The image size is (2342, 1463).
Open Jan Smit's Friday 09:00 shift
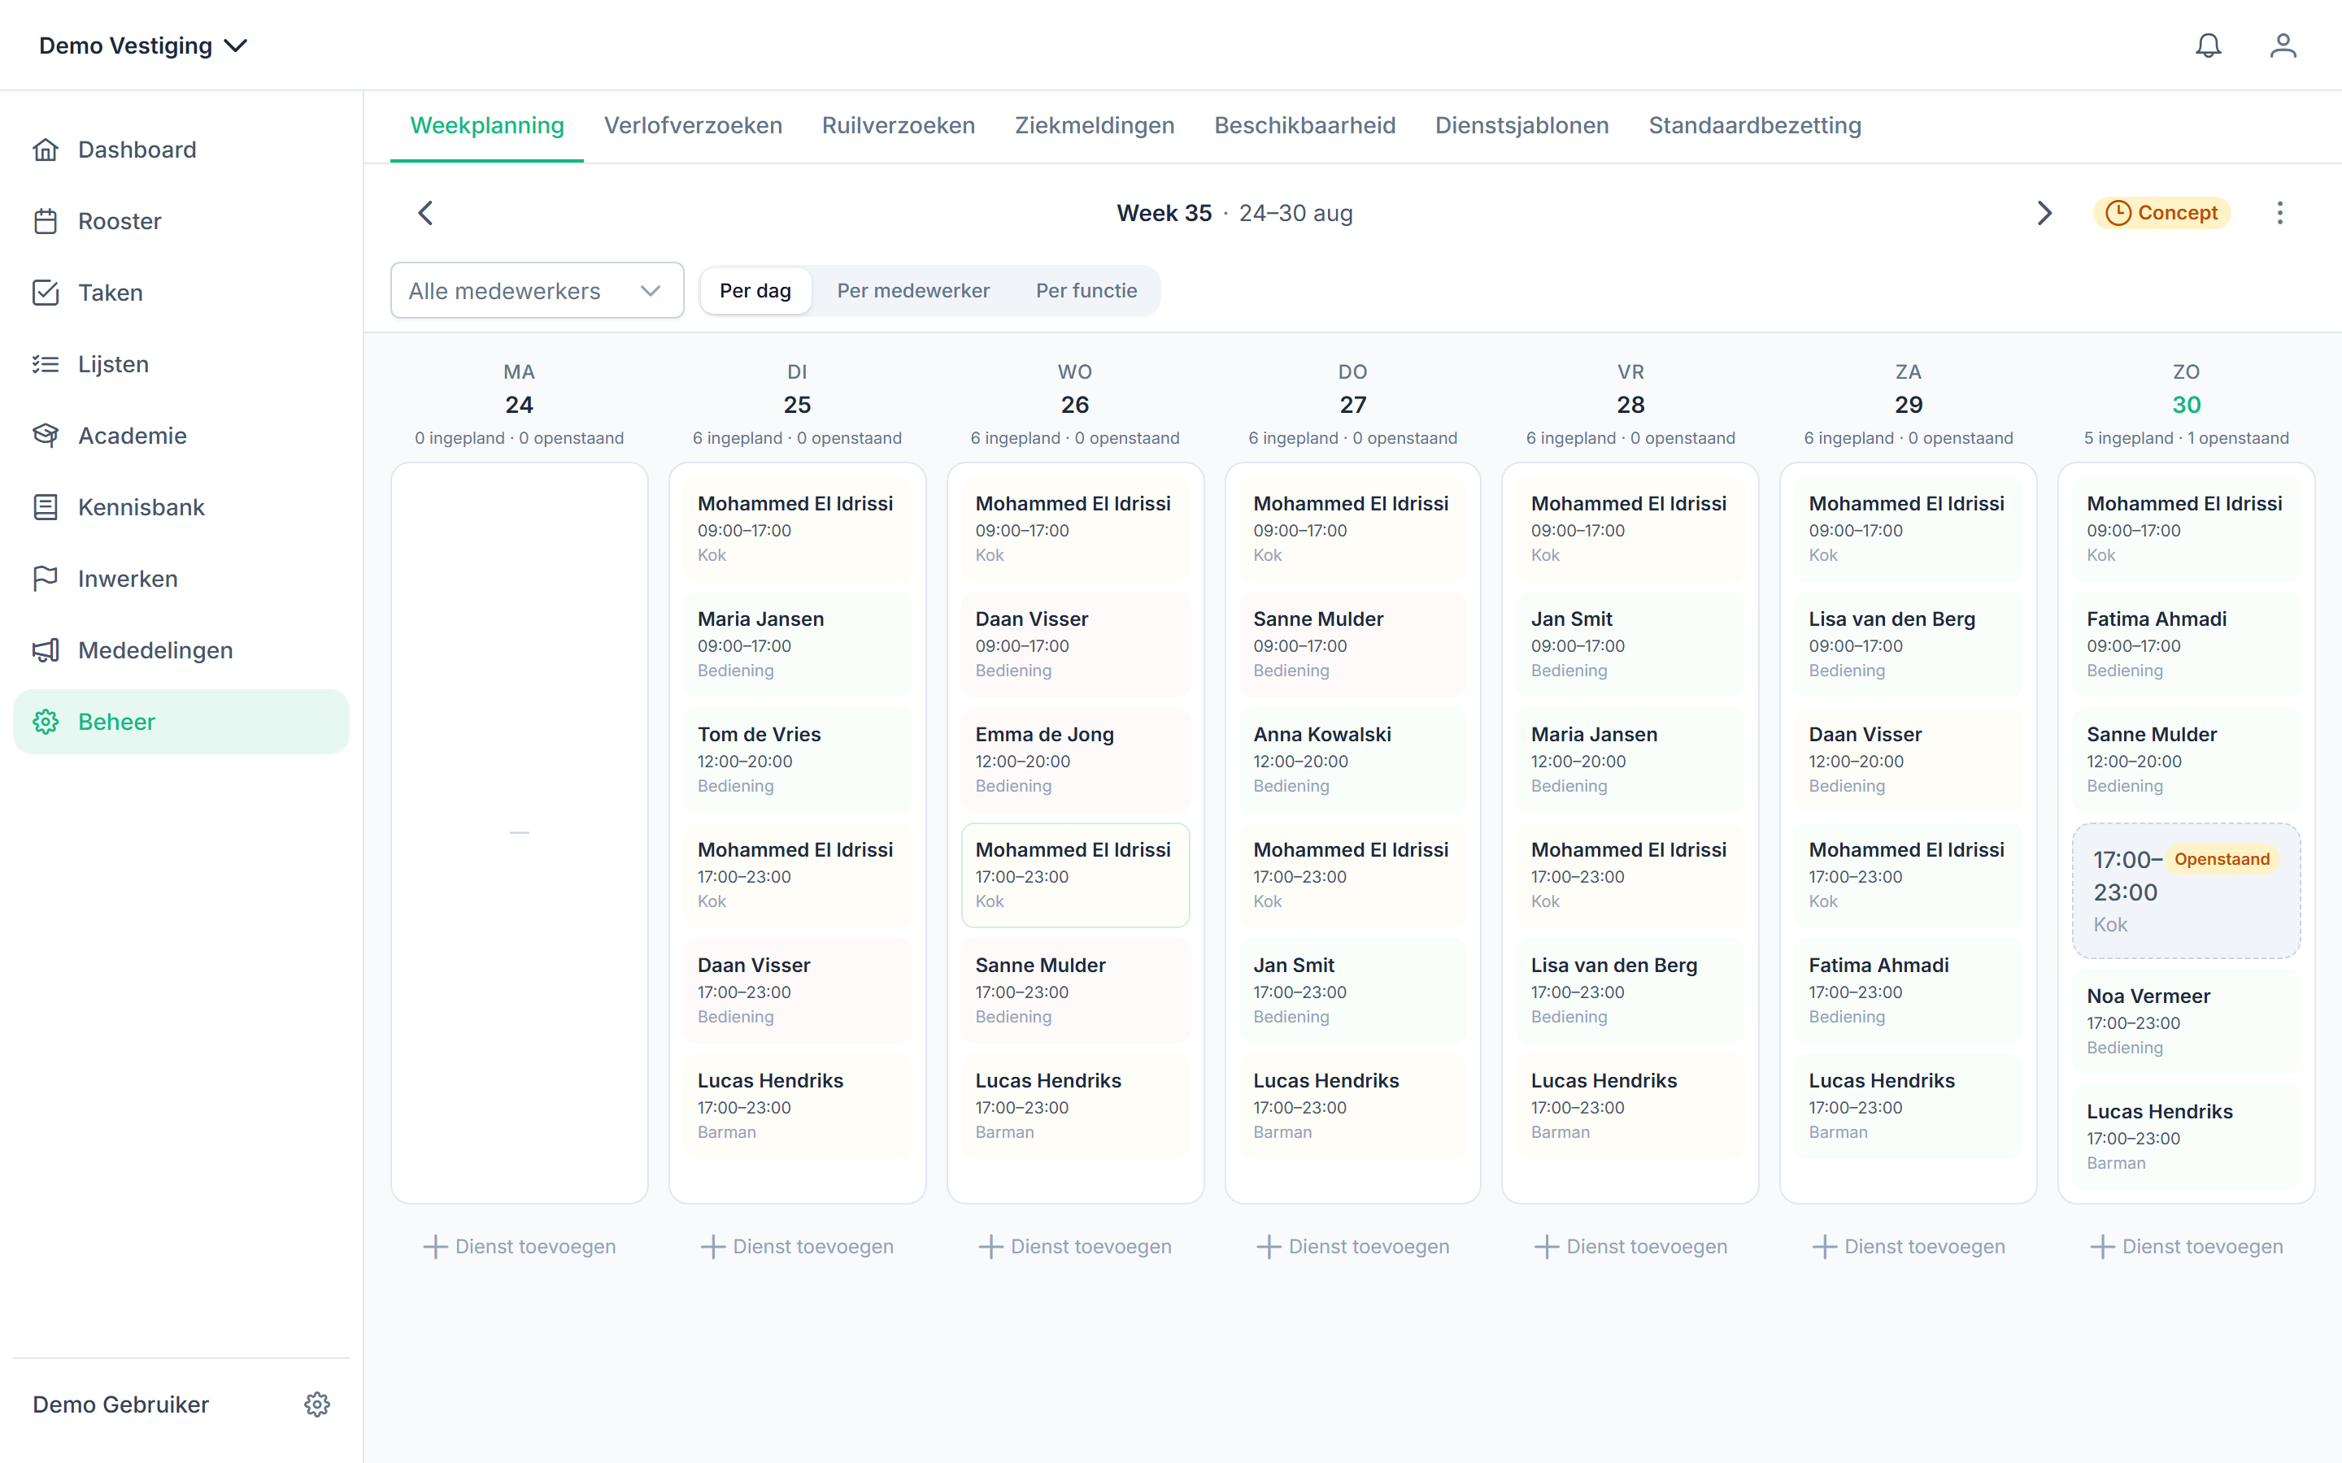point(1630,645)
